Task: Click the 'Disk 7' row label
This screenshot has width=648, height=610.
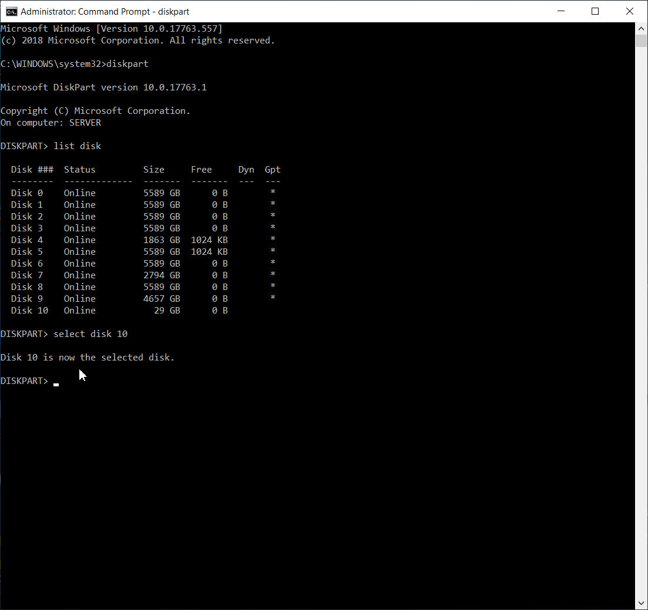Action: (27, 275)
